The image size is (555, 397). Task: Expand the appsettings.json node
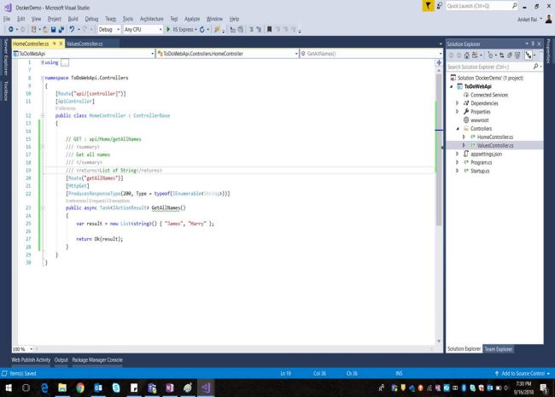(x=457, y=154)
